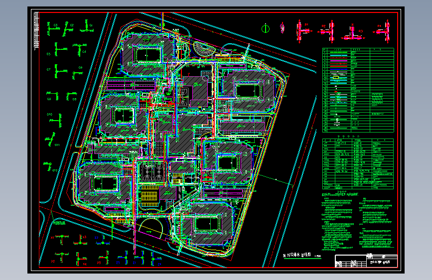Image resolution: width=432 pixels, height=280 pixels.
Task: Select the R1 red-magenta node detail
Action: [304, 31]
